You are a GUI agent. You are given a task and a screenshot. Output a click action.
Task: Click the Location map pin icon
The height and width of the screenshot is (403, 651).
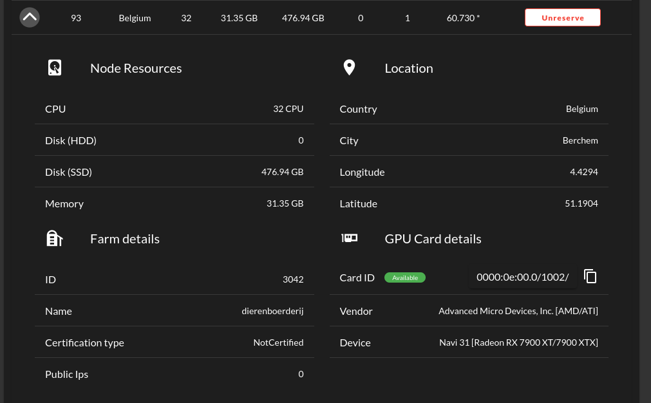point(349,67)
